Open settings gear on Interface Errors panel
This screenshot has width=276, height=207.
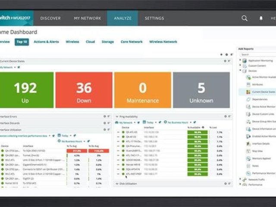pos(104,116)
